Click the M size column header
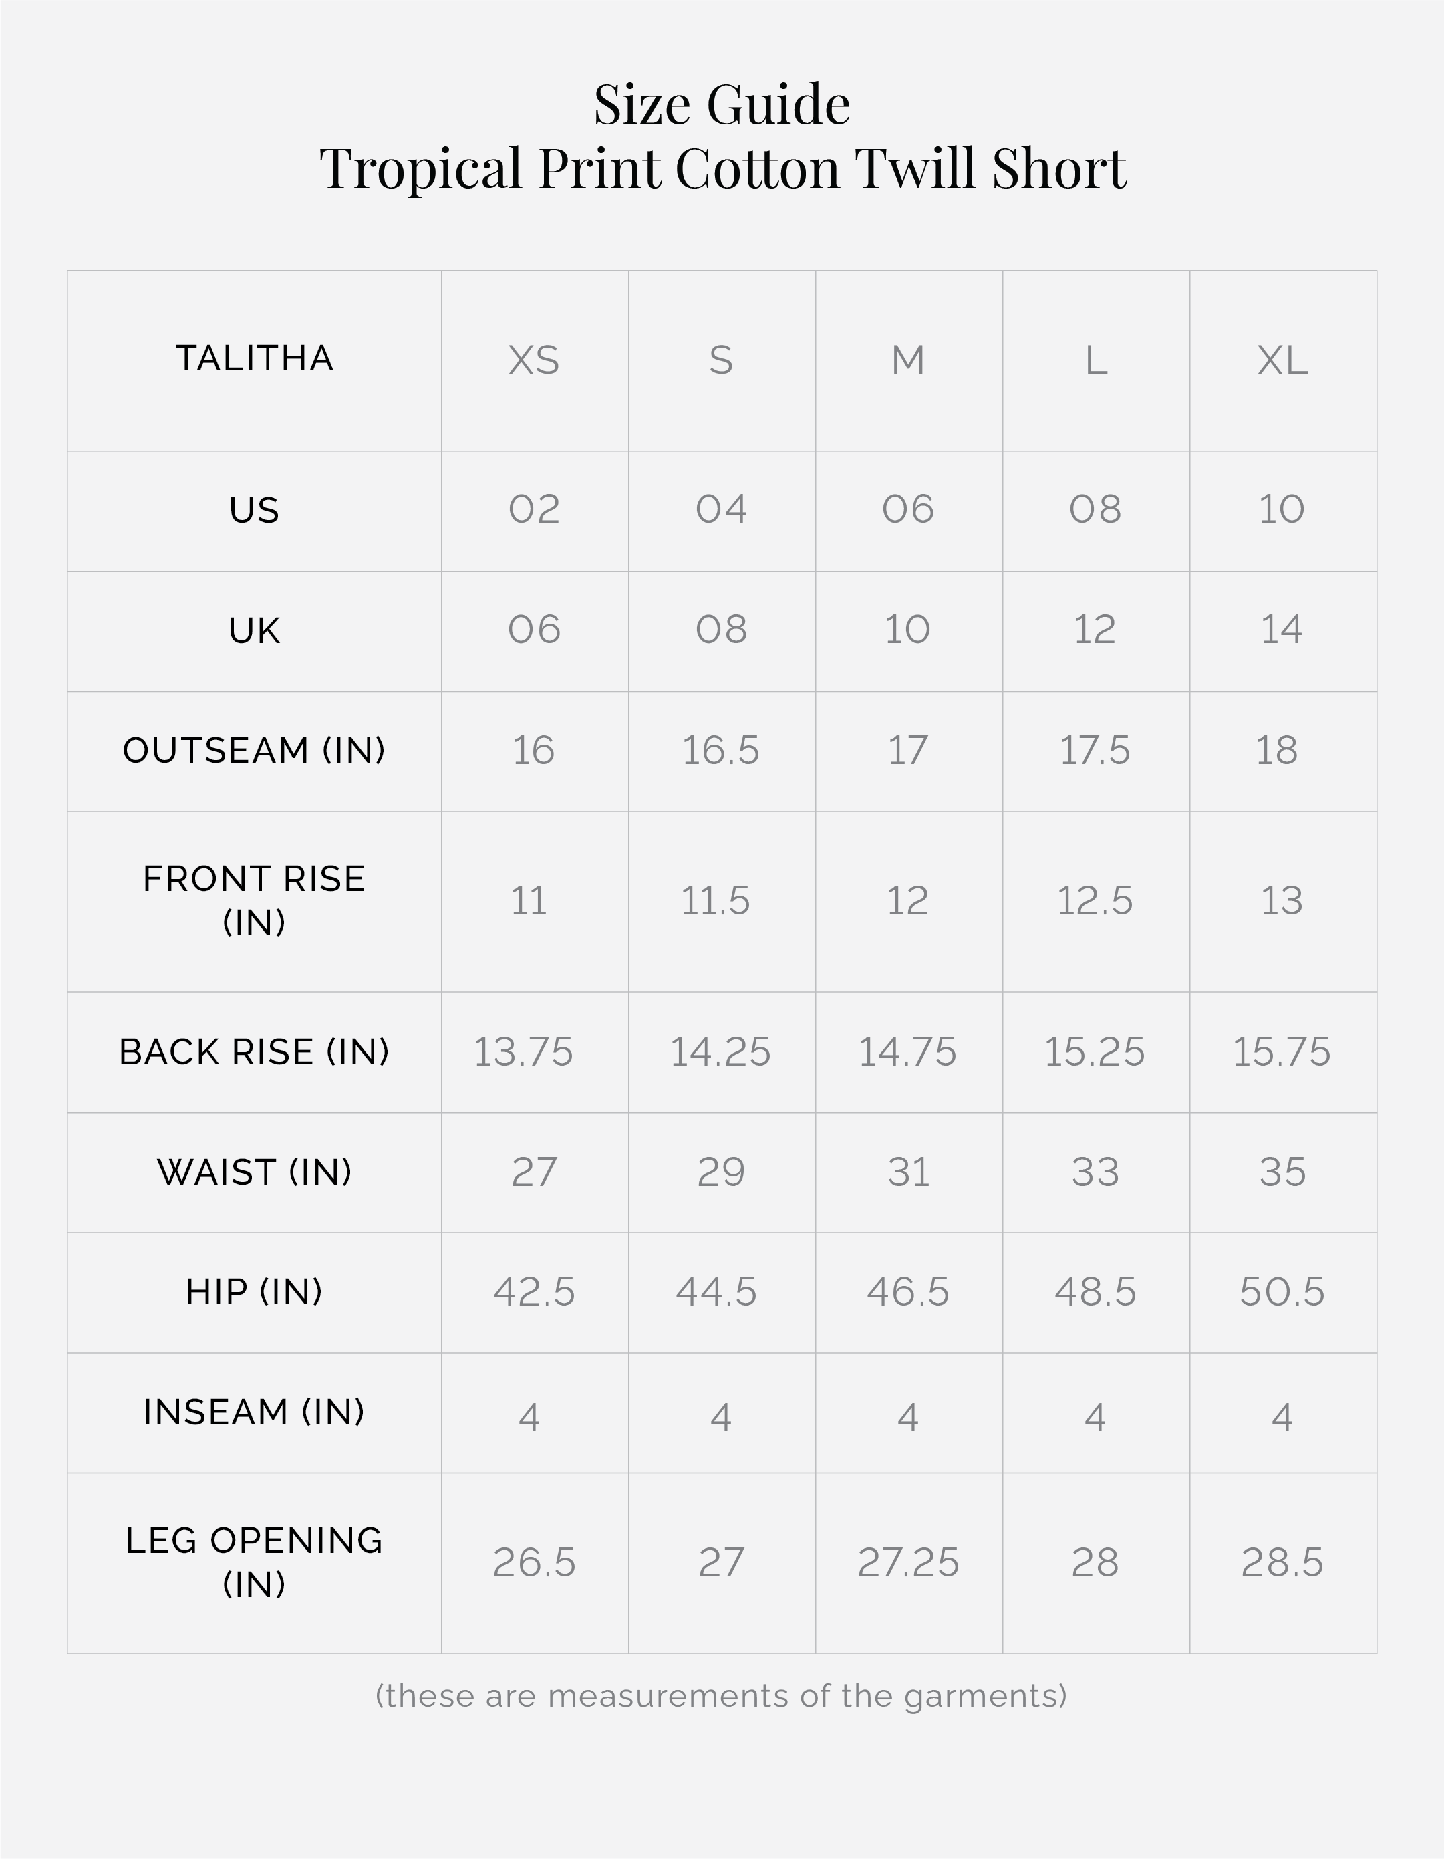The width and height of the screenshot is (1444, 1859). click(x=908, y=361)
